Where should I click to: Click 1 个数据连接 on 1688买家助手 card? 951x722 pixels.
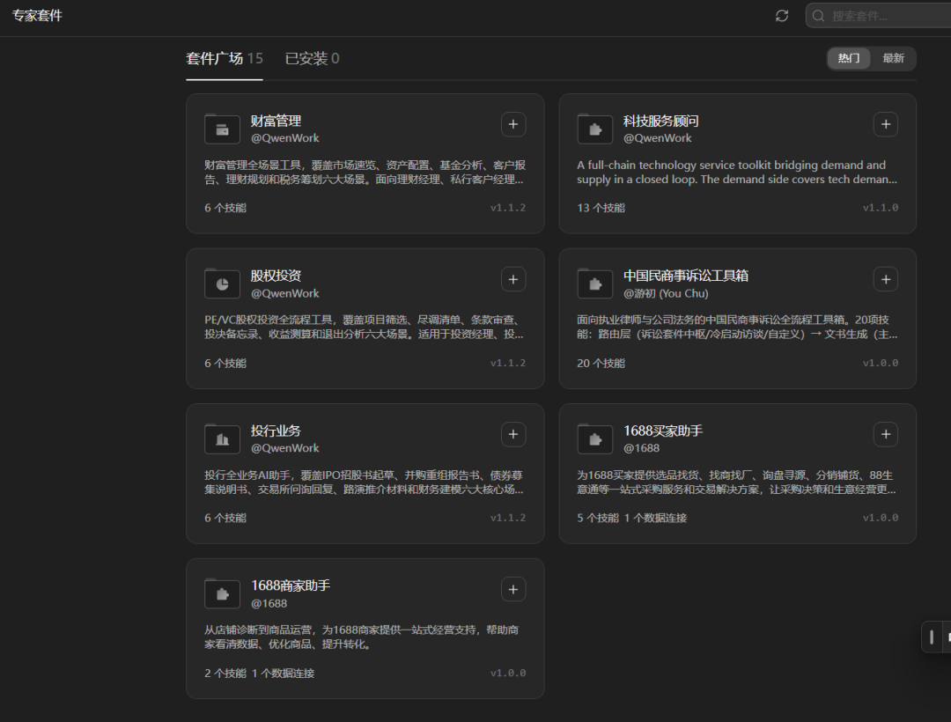coord(656,518)
